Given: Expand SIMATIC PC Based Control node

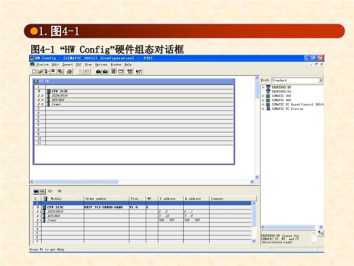Looking at the screenshot, I should click(x=263, y=105).
